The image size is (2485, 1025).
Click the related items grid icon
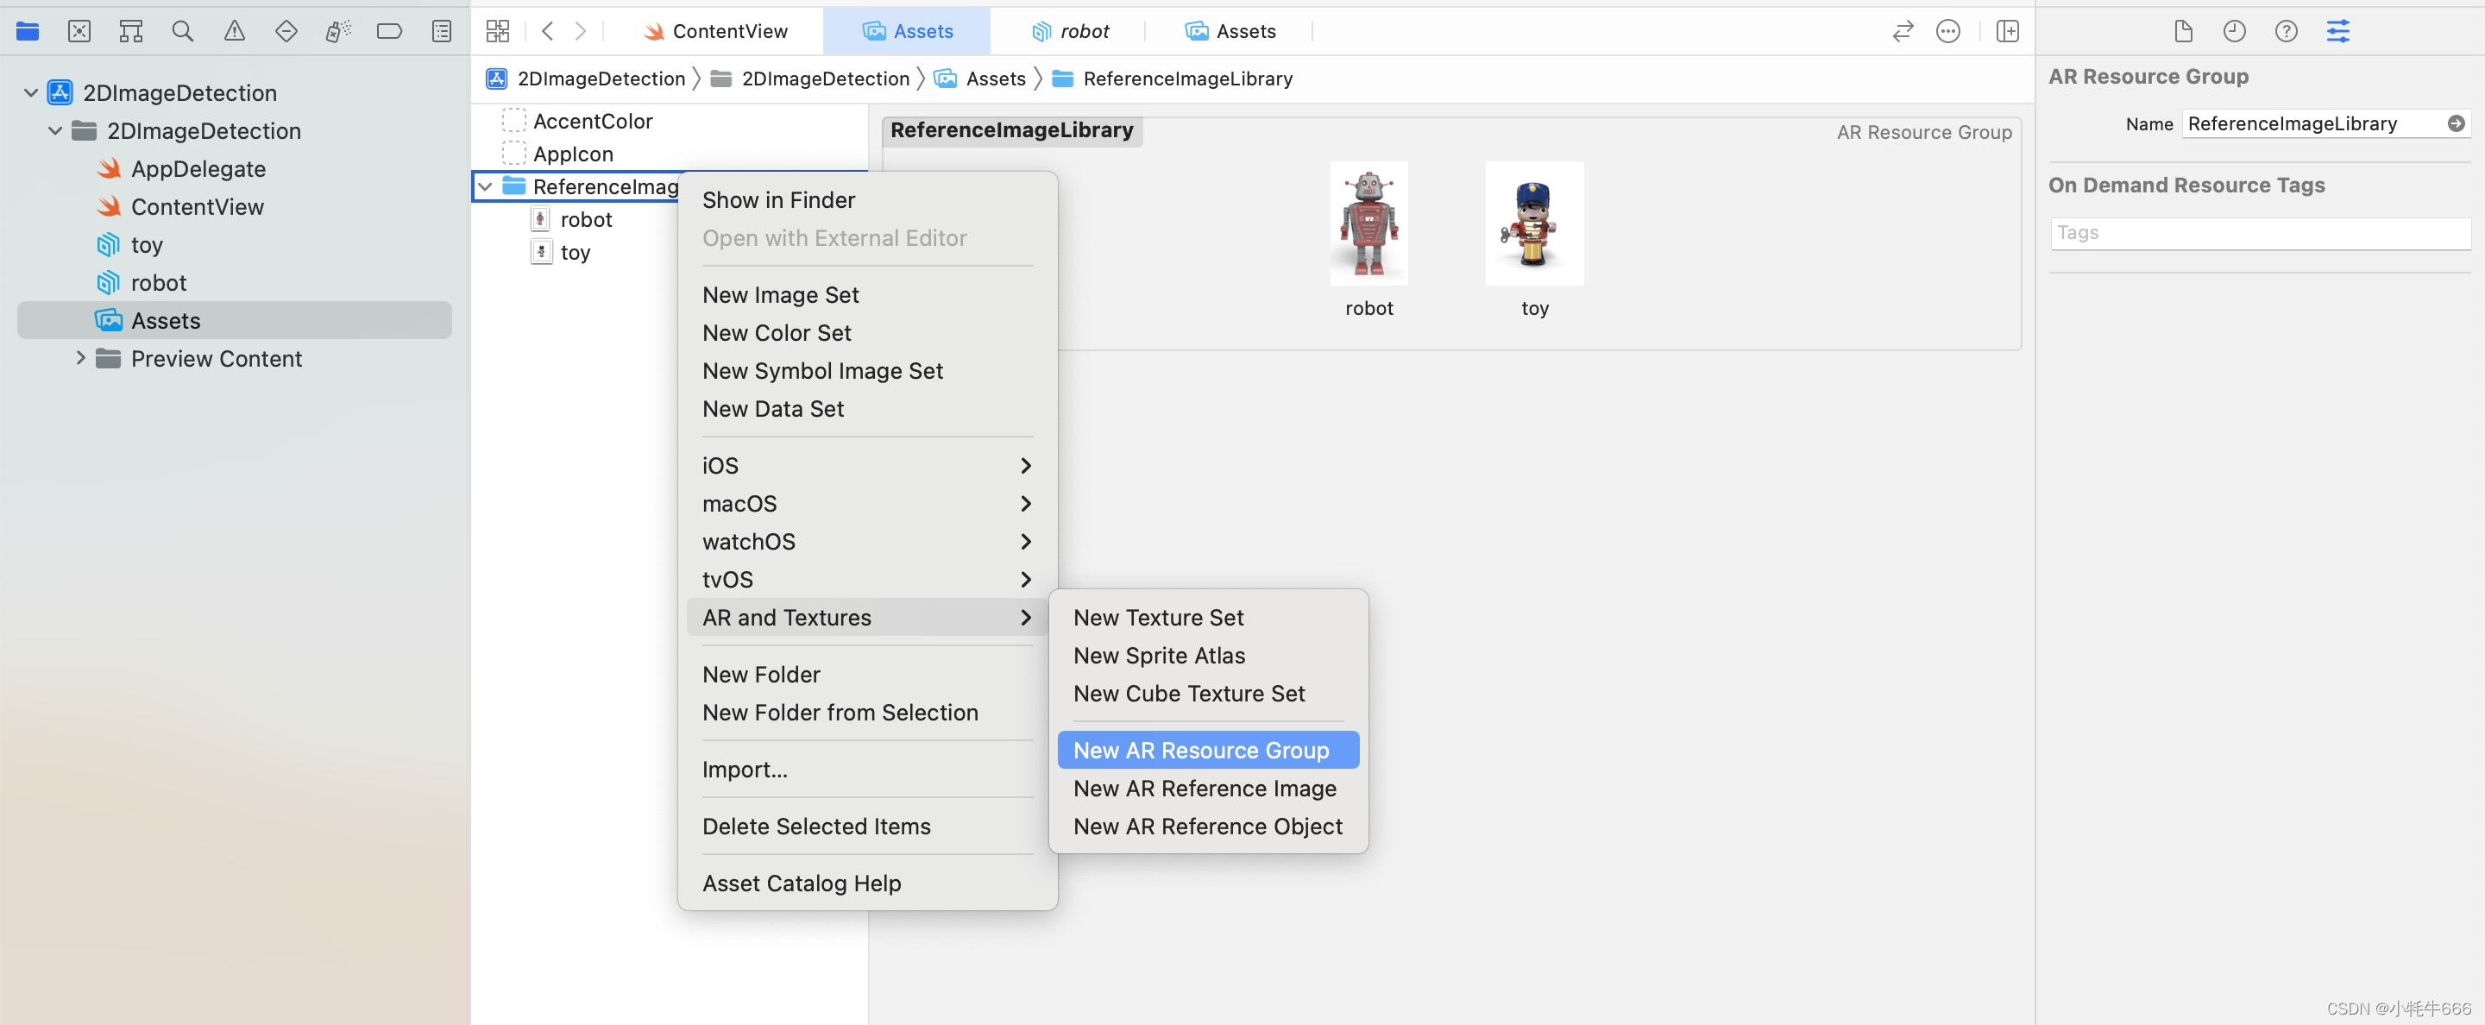point(498,31)
